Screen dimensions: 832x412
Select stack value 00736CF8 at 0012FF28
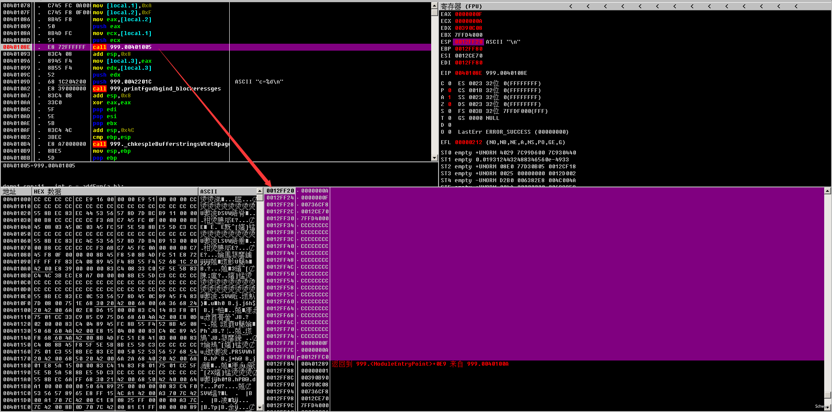[x=315, y=205]
